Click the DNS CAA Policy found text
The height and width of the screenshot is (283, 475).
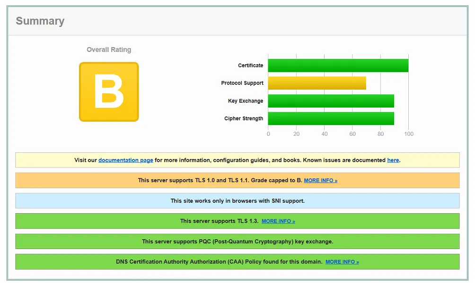pyautogui.click(x=219, y=262)
